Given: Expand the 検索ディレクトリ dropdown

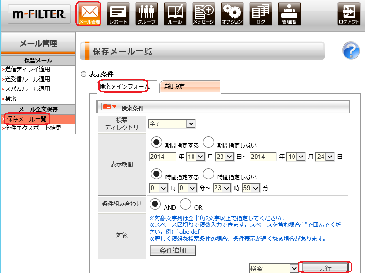Looking at the screenshot, I should [x=172, y=123].
